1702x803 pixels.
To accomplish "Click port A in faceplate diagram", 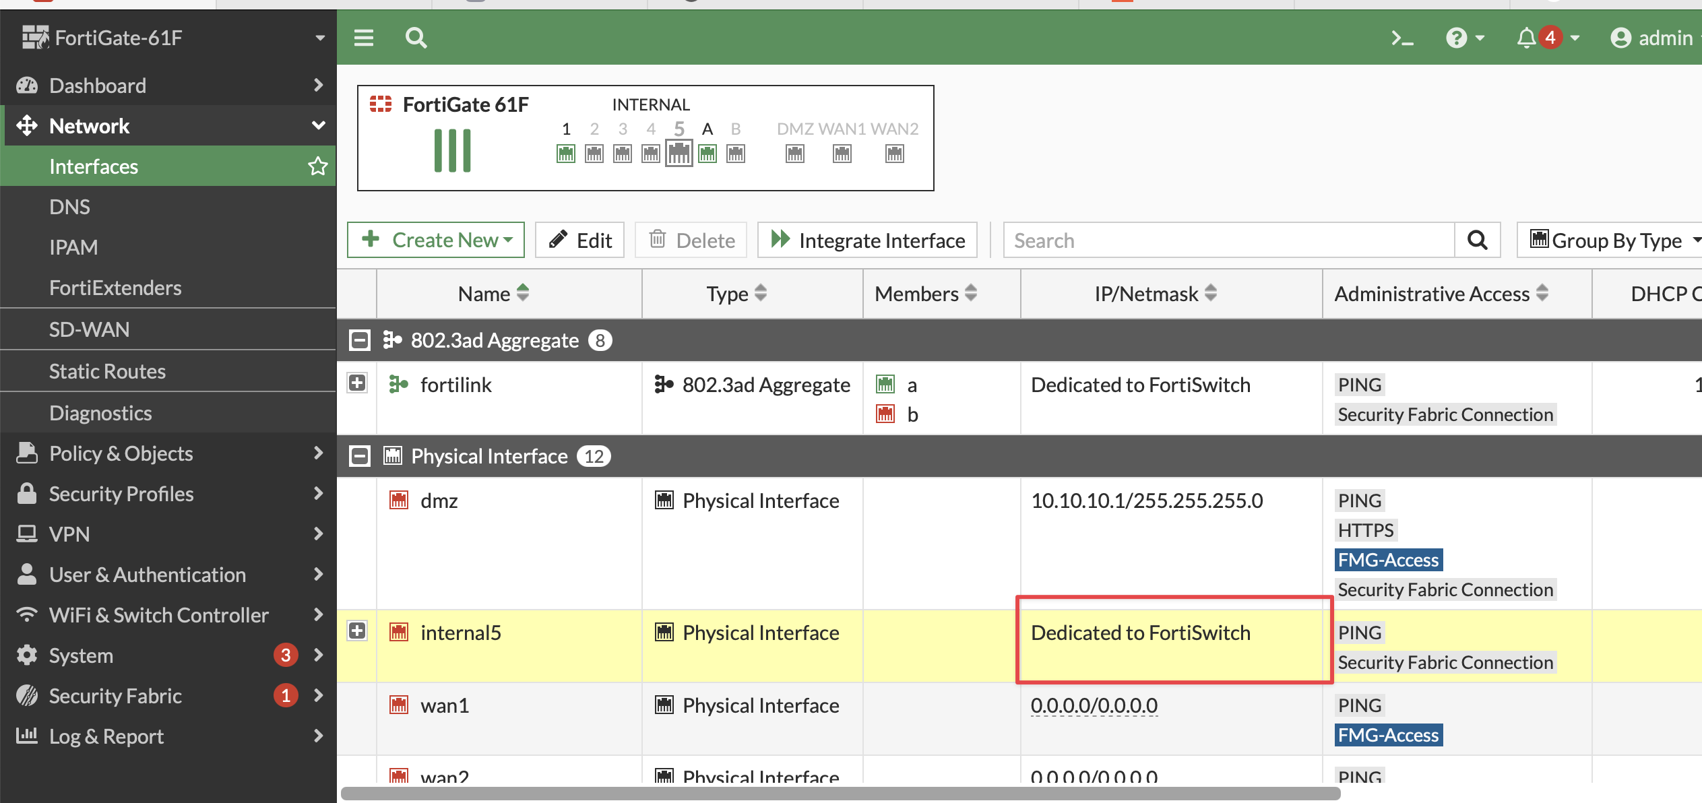I will click(707, 154).
